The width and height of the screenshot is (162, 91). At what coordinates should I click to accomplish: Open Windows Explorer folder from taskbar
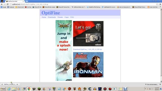coord(14,89)
